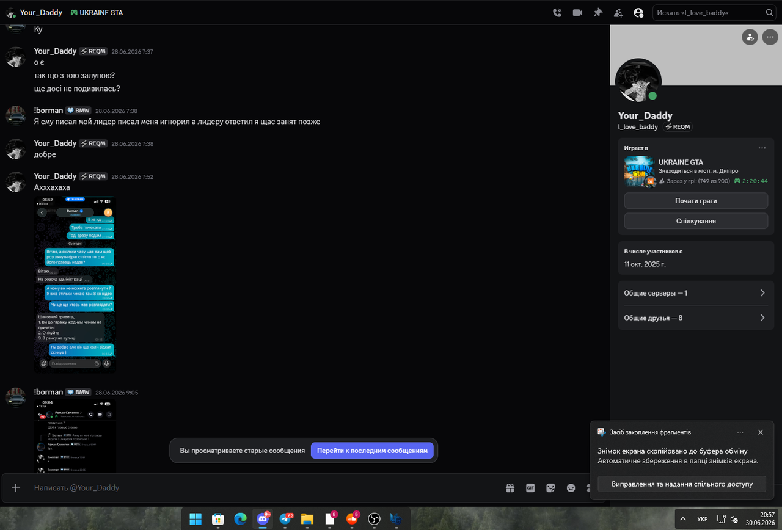Click the 'Написать @Your_Daddy' message field
This screenshot has width=782, height=530.
[x=263, y=488]
